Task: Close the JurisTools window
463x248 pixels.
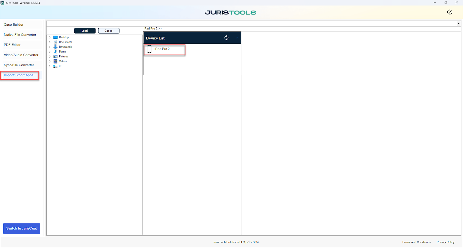Action: point(457,3)
